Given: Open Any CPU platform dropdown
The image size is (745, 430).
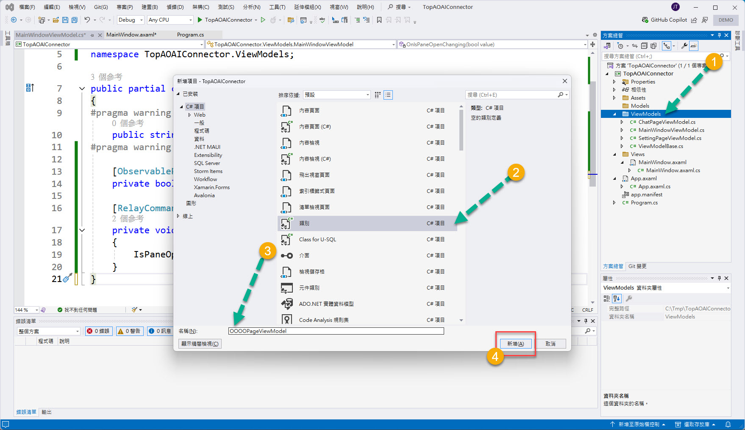Looking at the screenshot, I should click(170, 20).
